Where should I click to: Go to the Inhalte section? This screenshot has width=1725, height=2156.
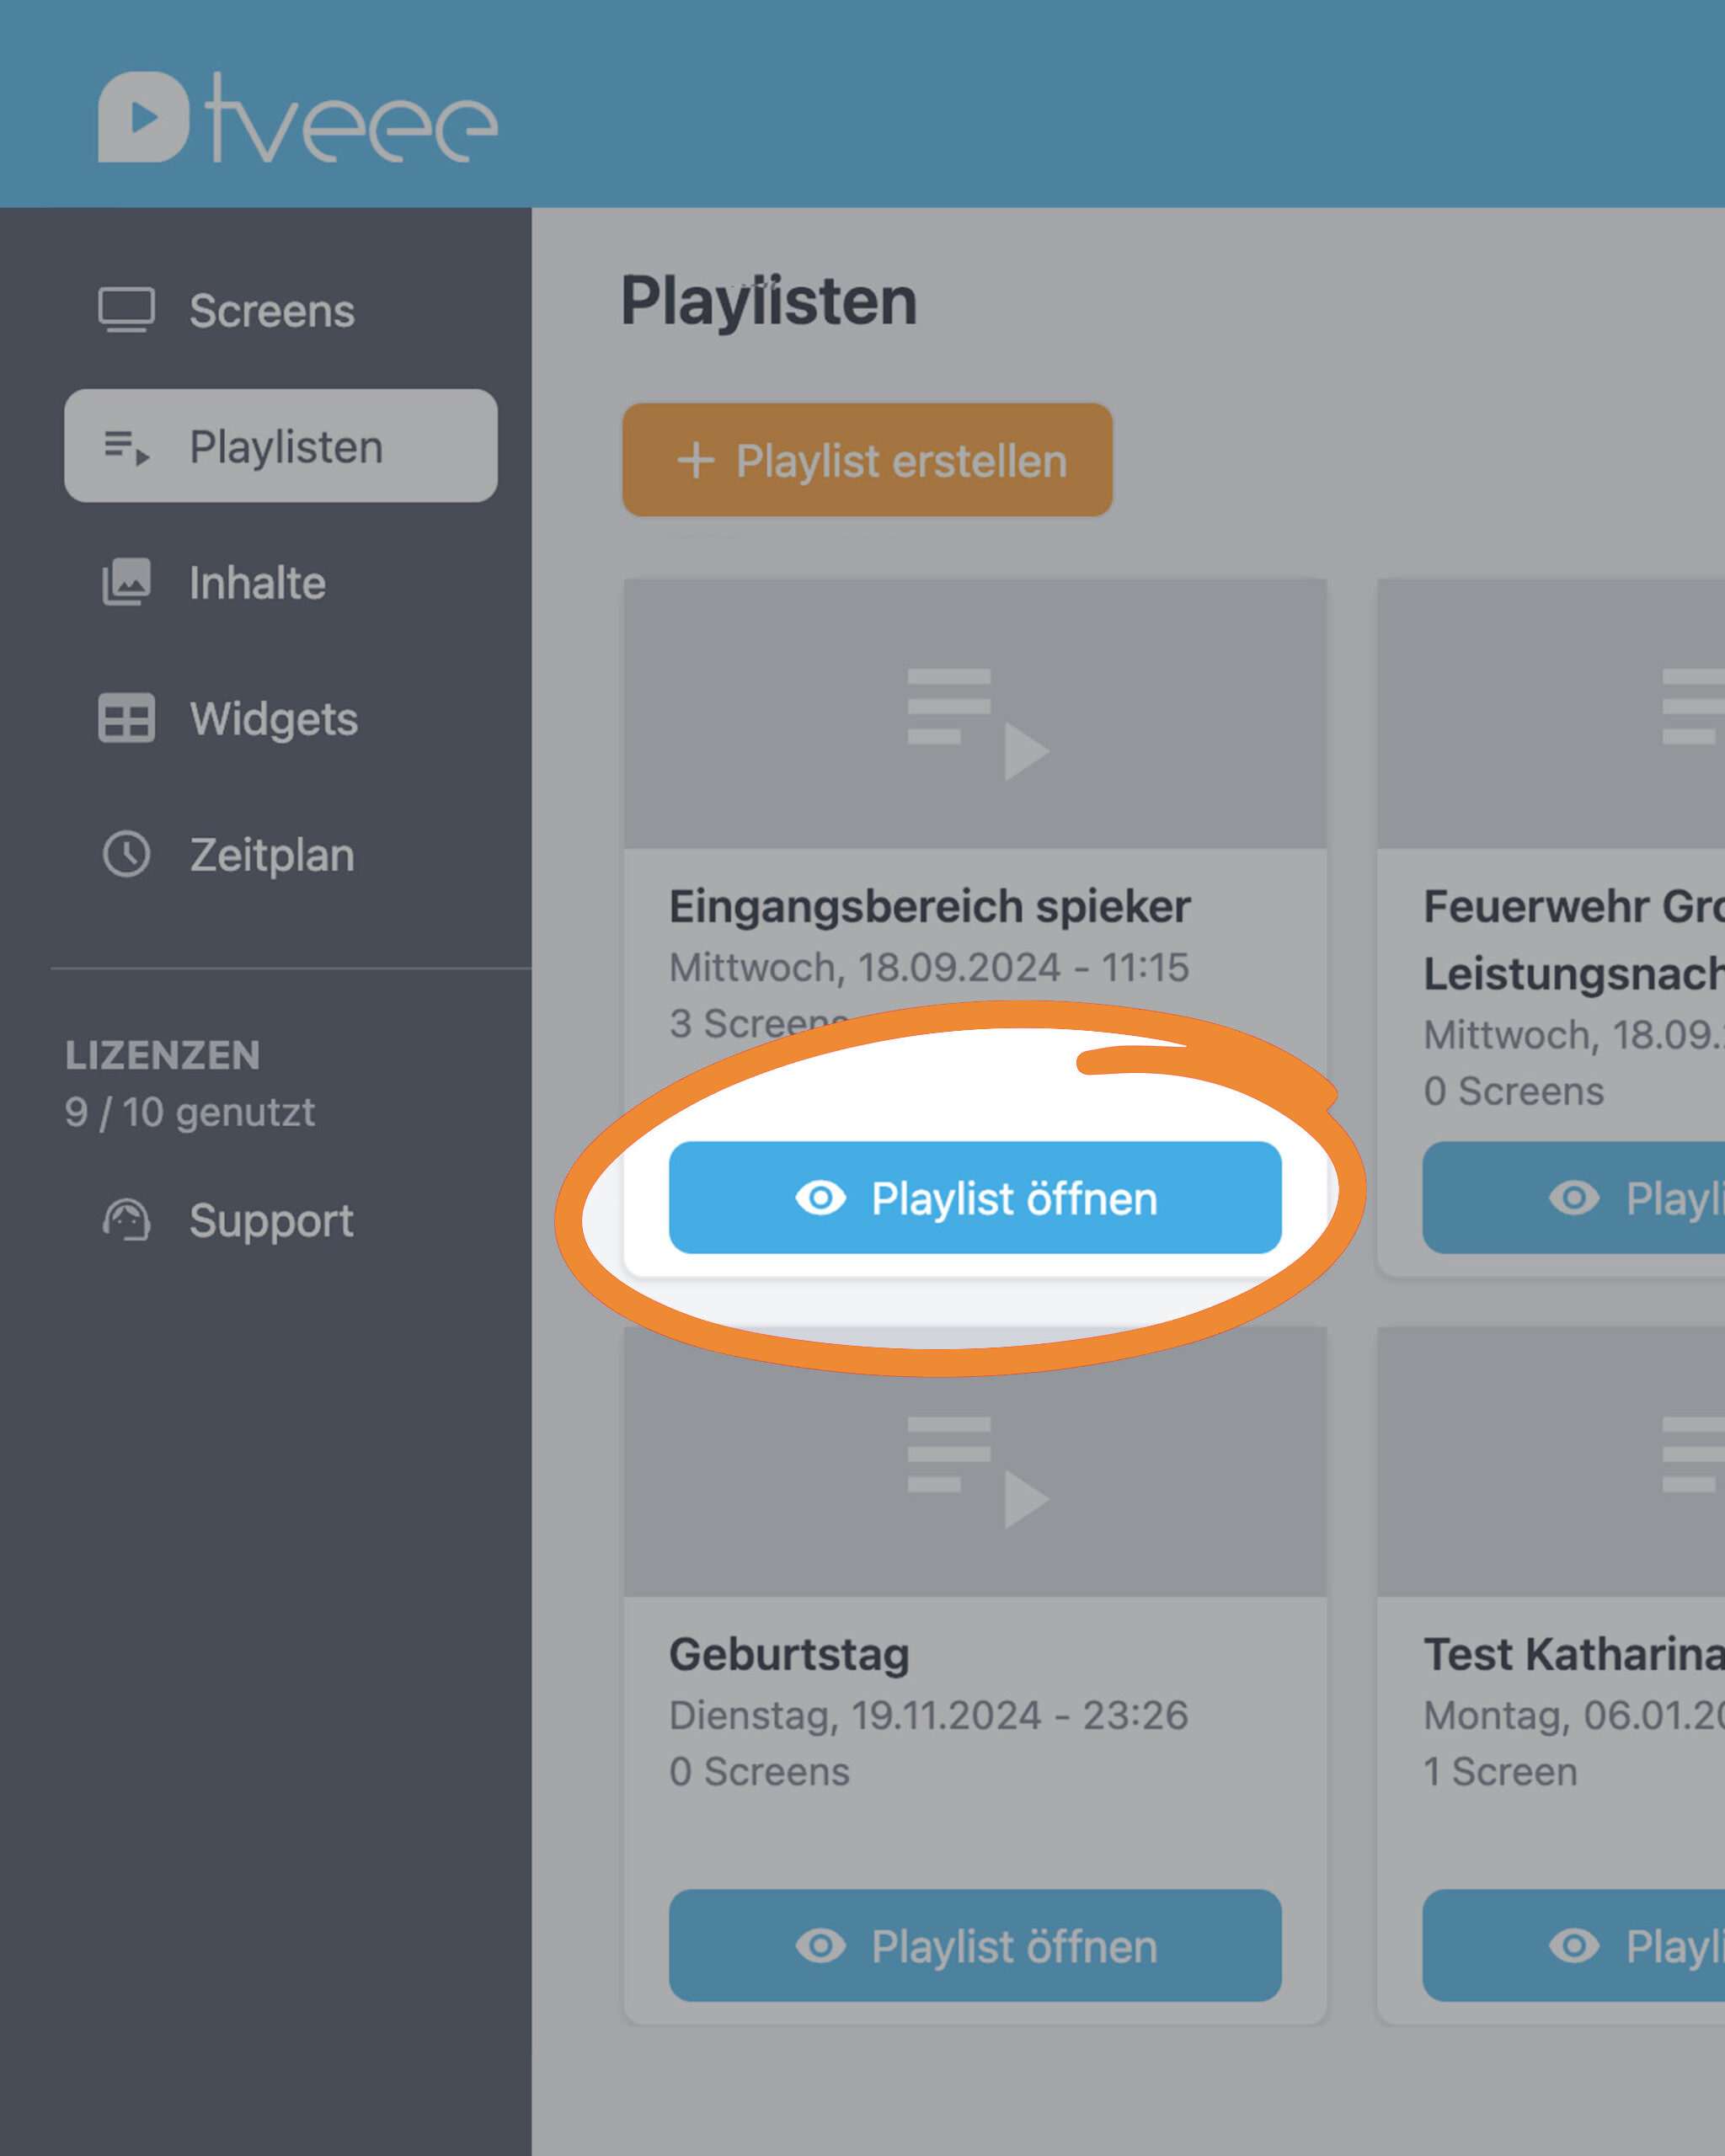pyautogui.click(x=258, y=582)
